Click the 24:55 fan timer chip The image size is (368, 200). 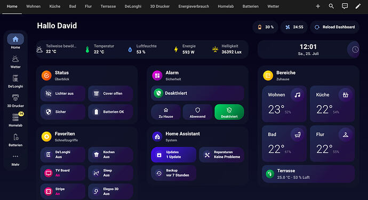point(294,27)
